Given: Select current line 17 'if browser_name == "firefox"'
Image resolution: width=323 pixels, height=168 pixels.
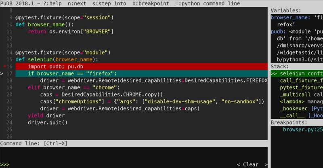Looking at the screenshot, I should pos(142,73).
